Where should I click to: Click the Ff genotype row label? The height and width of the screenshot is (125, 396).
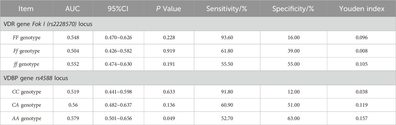[27, 51]
